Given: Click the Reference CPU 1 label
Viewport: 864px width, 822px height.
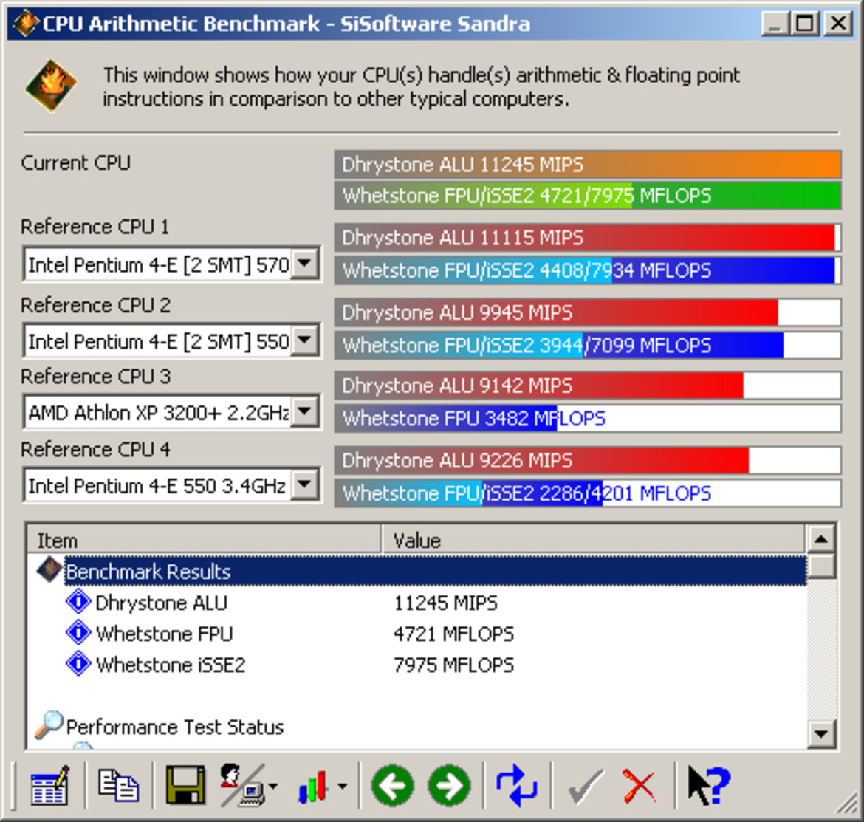Looking at the screenshot, I should coord(95,227).
